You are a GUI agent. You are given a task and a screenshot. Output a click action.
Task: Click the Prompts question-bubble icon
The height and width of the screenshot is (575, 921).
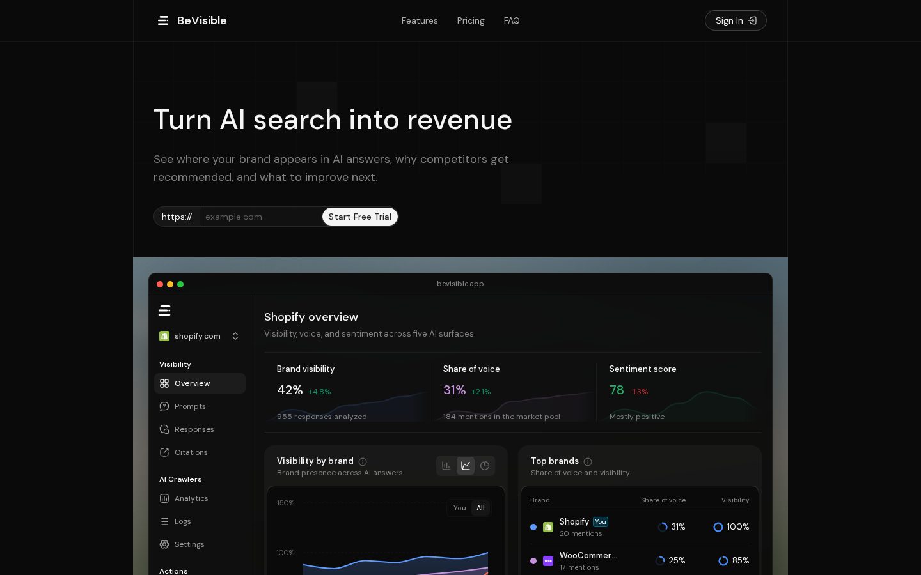(x=164, y=406)
